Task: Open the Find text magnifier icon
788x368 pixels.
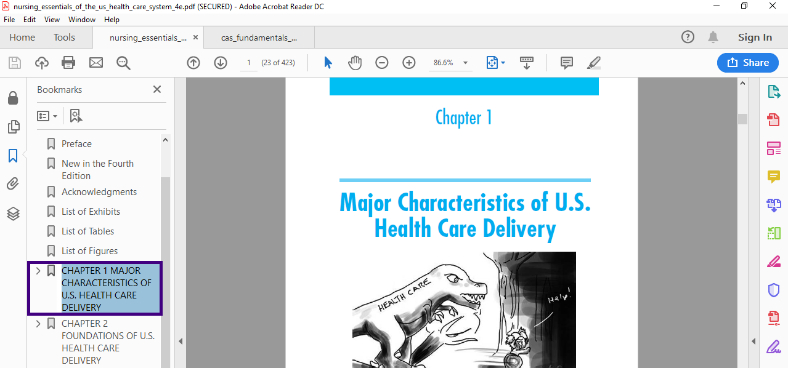Action: tap(123, 63)
